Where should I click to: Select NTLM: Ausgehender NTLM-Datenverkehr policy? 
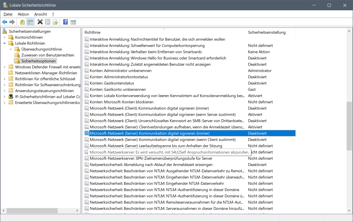pyautogui.click(x=167, y=171)
